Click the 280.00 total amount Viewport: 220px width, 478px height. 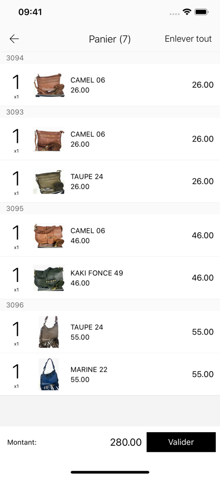[x=126, y=442]
